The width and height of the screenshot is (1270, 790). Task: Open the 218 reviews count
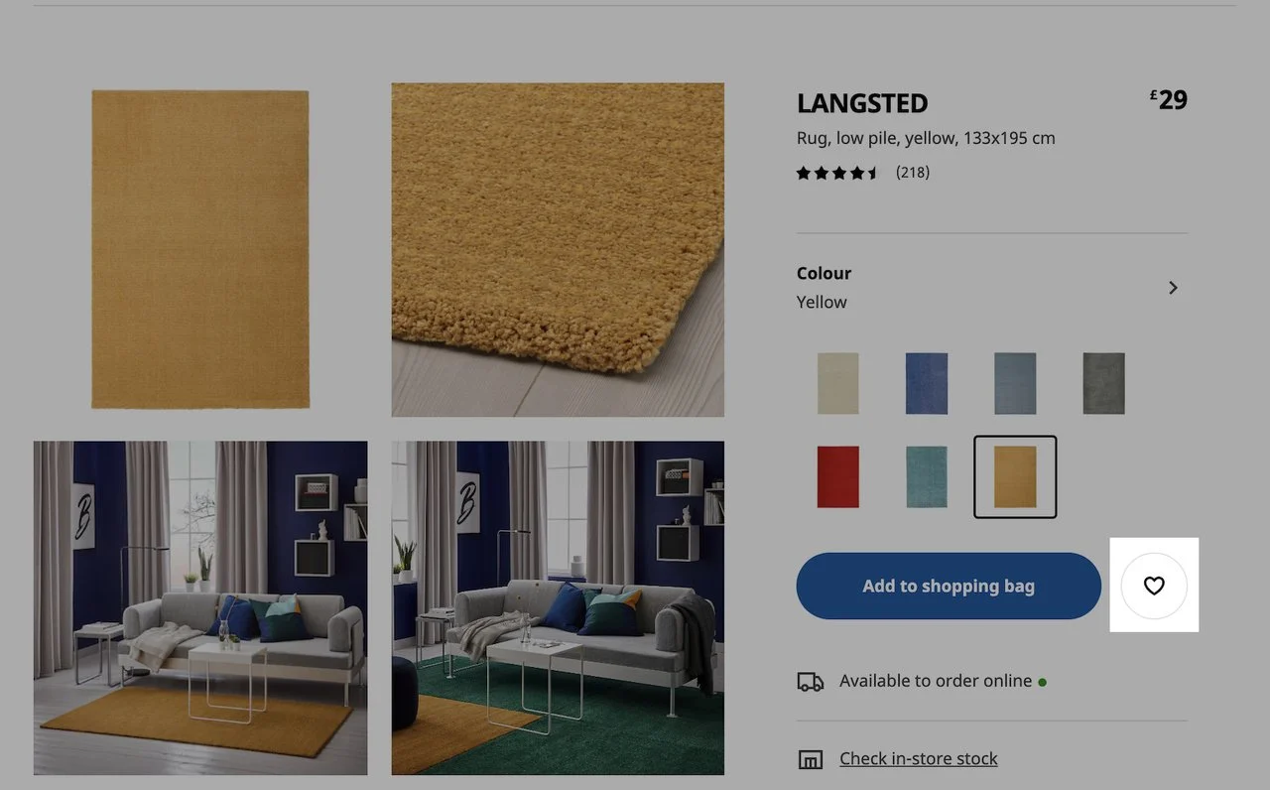pos(913,173)
